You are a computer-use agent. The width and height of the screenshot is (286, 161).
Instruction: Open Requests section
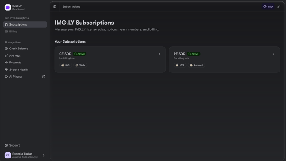point(25,63)
